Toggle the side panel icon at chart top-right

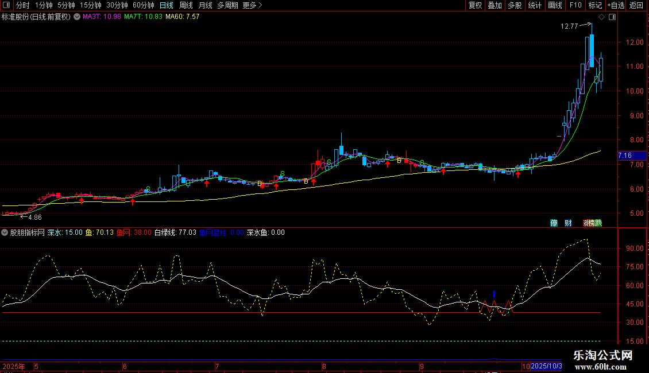coord(612,17)
